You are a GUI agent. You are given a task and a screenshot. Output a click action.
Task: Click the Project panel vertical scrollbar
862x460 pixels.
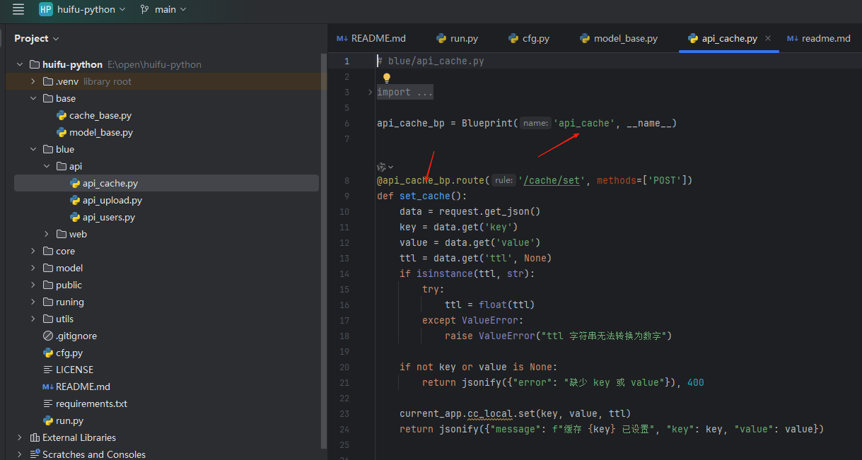pyautogui.click(x=324, y=251)
